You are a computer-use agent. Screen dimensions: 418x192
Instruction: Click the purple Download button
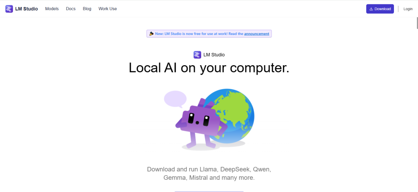[380, 9]
